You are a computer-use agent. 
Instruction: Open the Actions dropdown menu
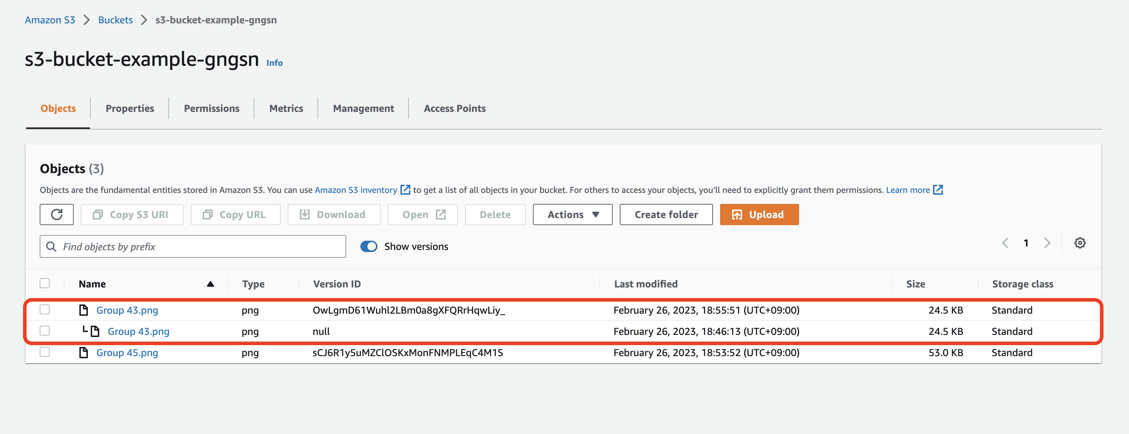point(572,215)
